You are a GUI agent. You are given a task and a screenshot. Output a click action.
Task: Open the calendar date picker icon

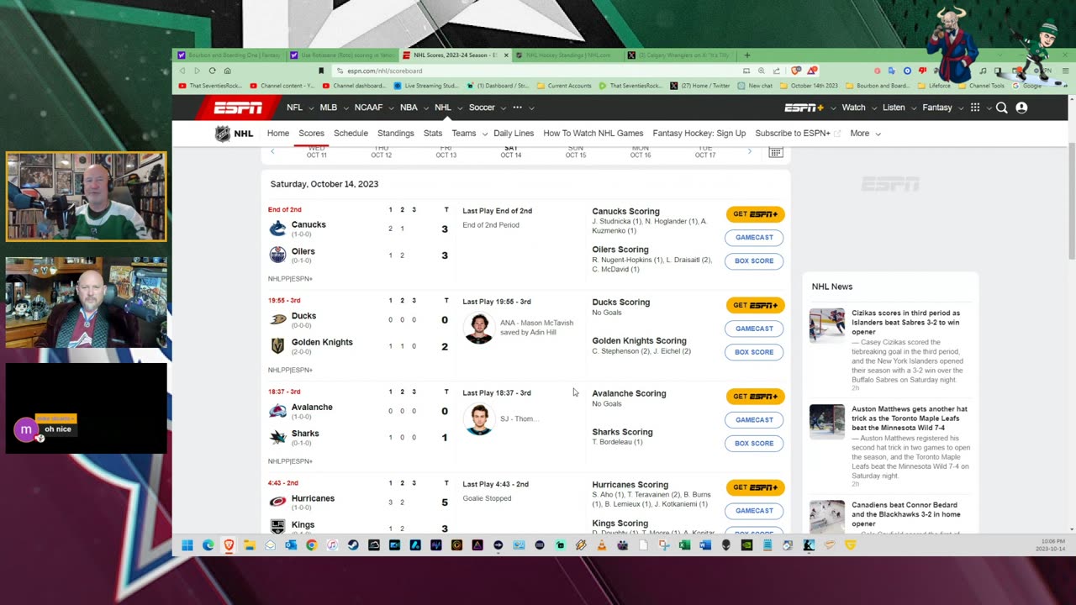(776, 152)
